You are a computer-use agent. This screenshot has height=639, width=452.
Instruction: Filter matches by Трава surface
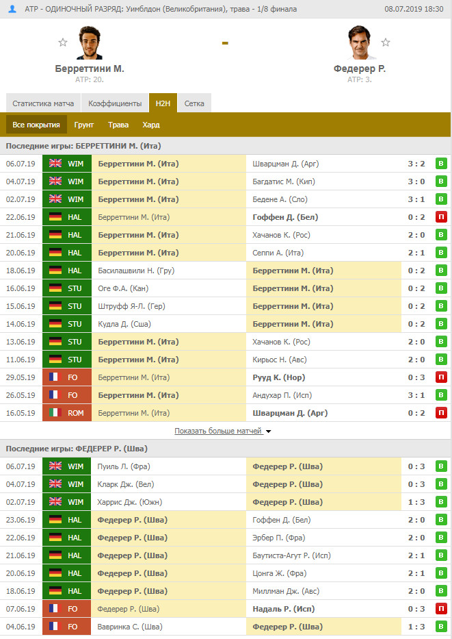[118, 125]
